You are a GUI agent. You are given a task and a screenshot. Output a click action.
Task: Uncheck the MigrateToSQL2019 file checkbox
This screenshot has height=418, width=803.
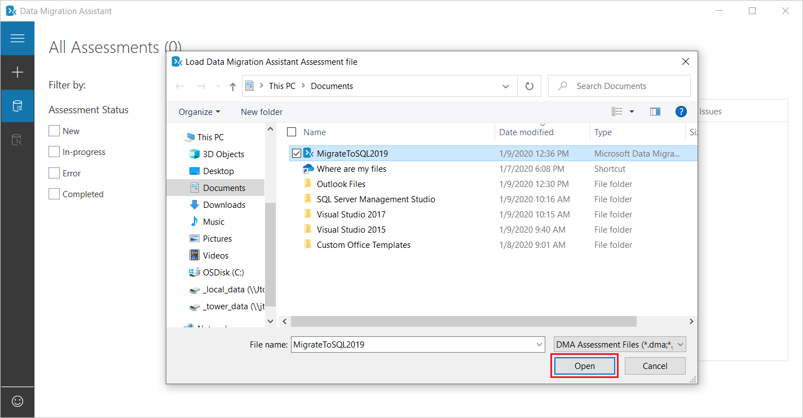coord(297,153)
